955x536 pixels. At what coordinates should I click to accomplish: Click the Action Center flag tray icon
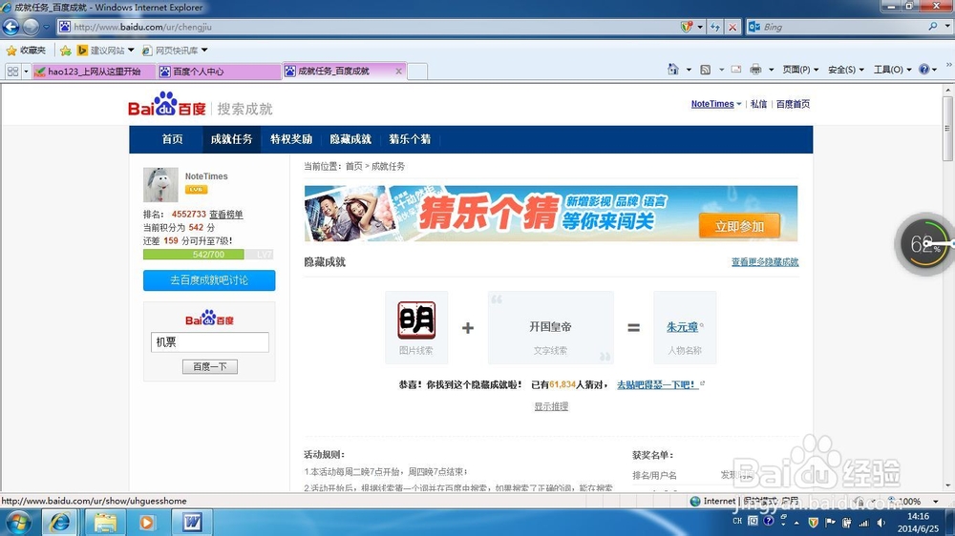coord(830,523)
